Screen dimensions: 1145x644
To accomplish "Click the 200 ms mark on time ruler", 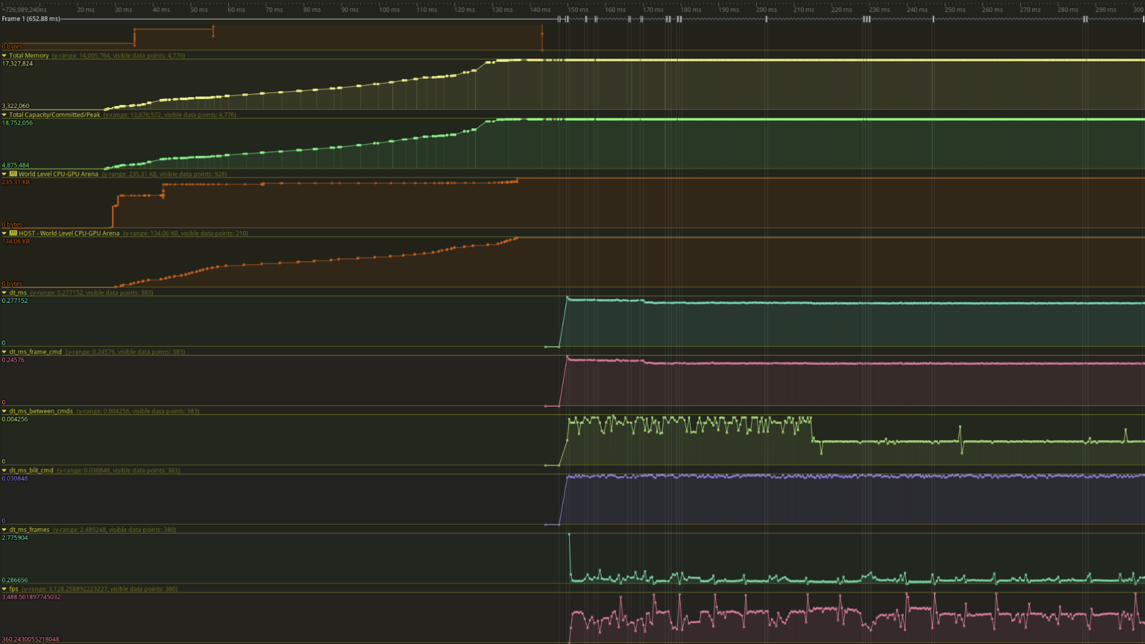I will pos(766,10).
